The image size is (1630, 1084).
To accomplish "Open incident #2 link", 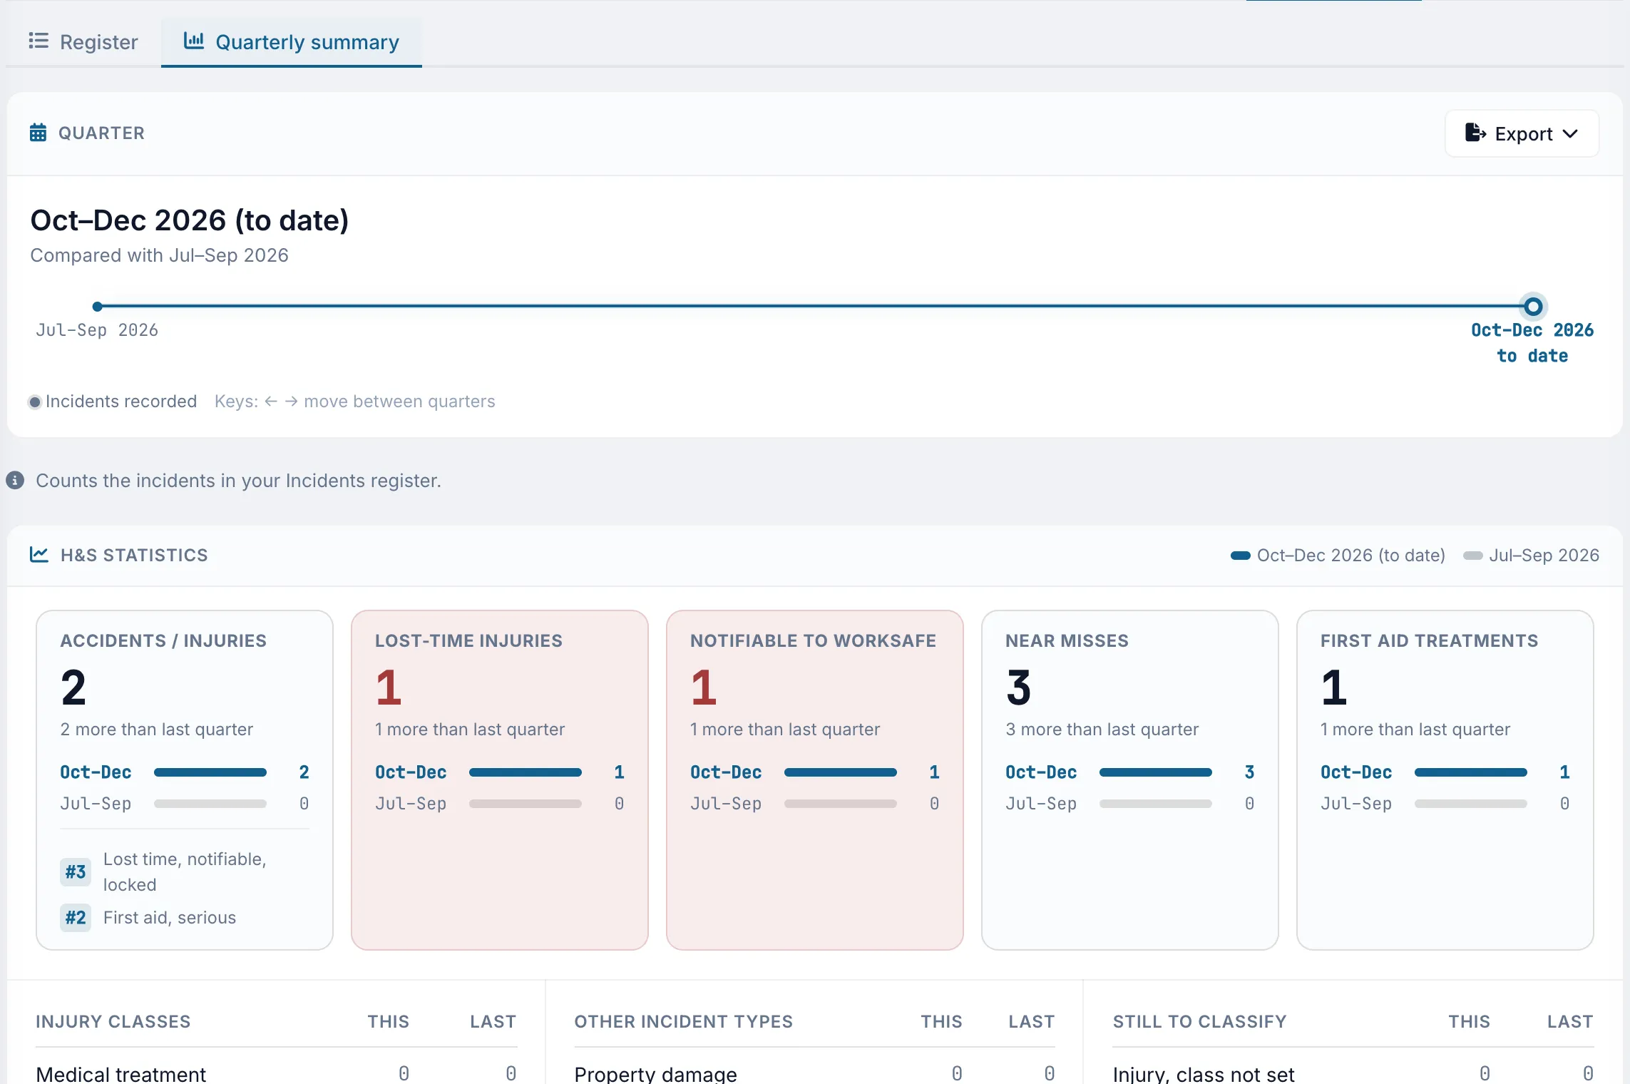I will [76, 917].
